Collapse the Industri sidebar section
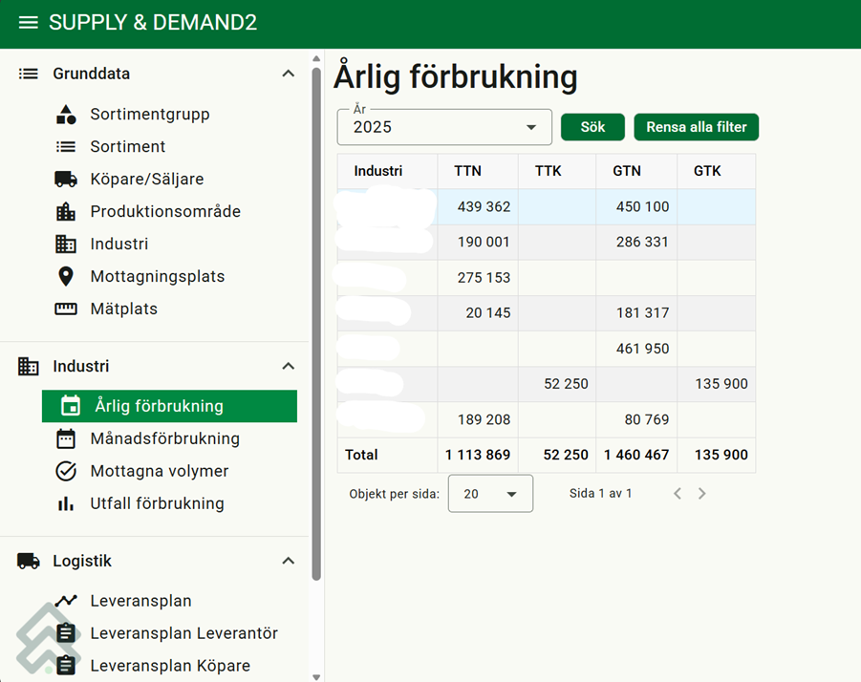Image resolution: width=861 pixels, height=682 pixels. (288, 367)
